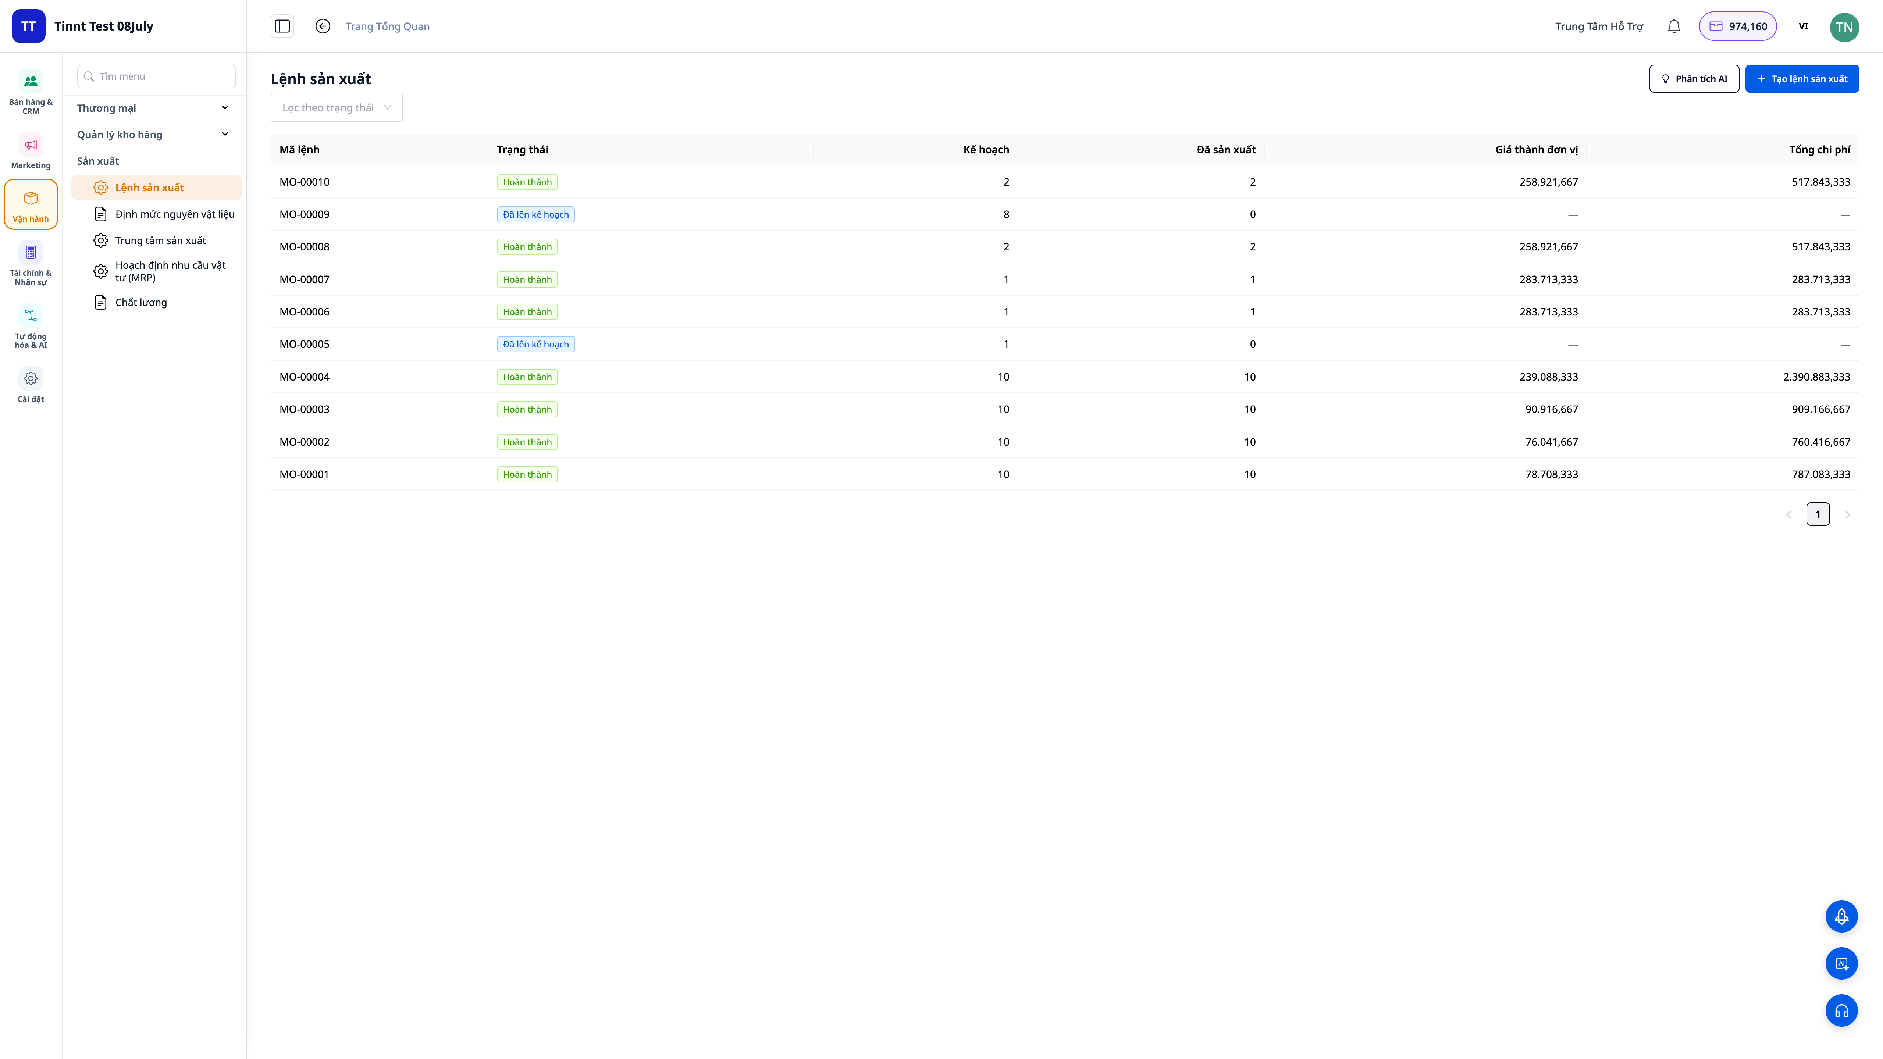
Task: Open order MO-00007
Action: (x=304, y=279)
